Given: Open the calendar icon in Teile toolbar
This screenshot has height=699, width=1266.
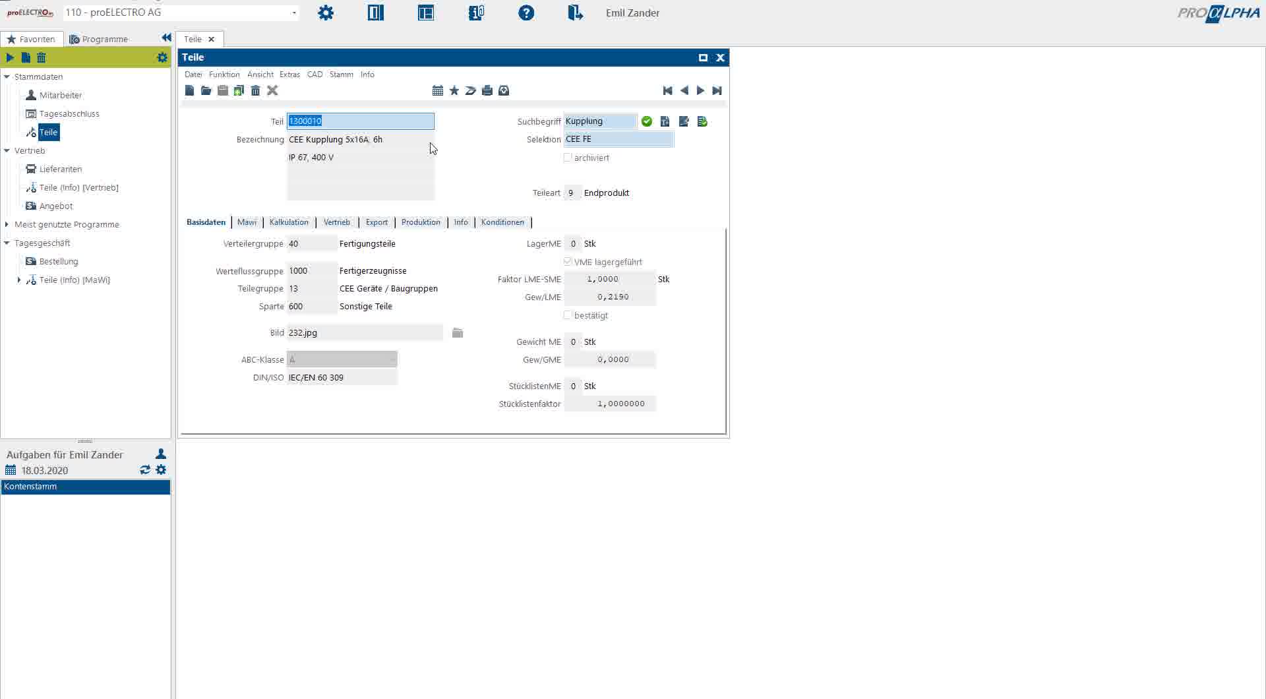Looking at the screenshot, I should pyautogui.click(x=438, y=90).
